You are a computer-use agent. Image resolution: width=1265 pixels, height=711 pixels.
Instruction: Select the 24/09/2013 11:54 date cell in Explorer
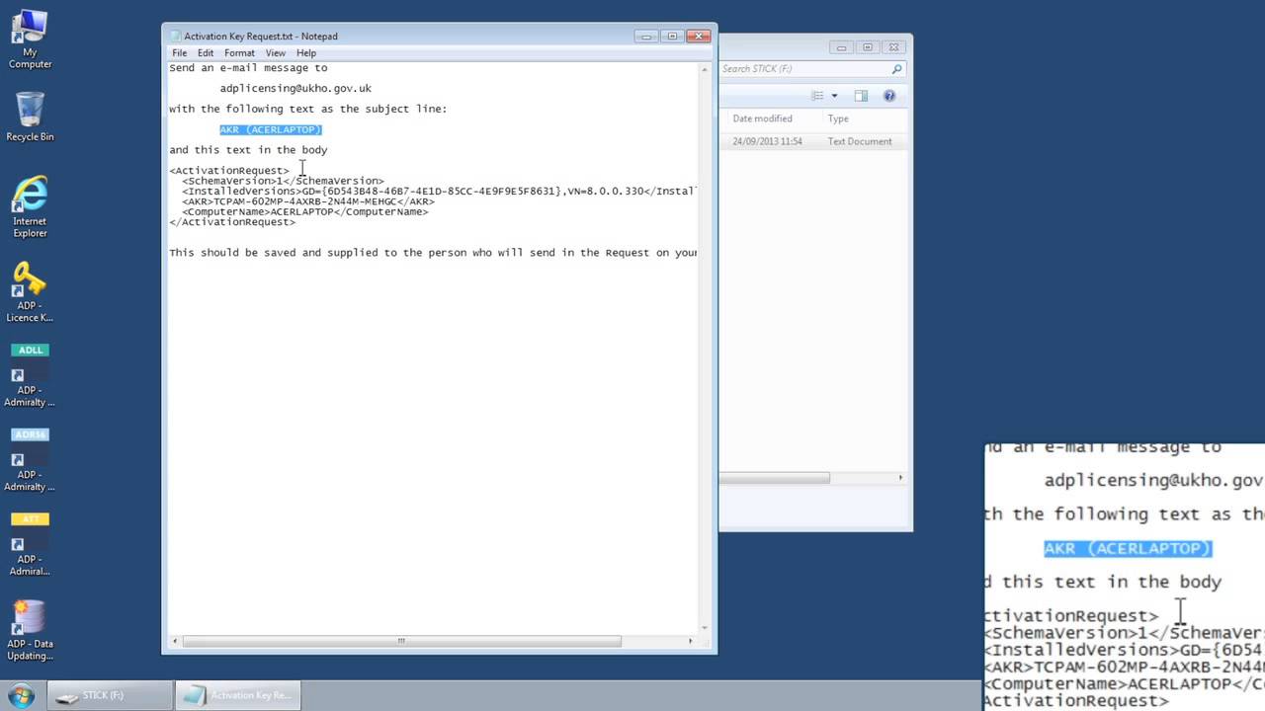768,141
